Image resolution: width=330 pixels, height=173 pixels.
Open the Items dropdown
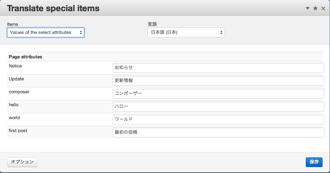pos(46,33)
